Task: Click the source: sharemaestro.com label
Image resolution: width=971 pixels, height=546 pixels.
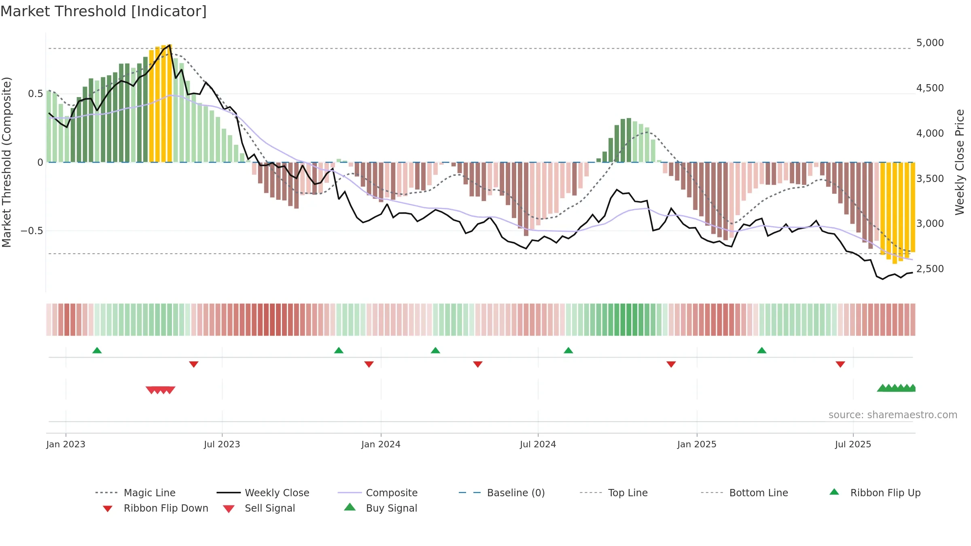Action: point(893,415)
